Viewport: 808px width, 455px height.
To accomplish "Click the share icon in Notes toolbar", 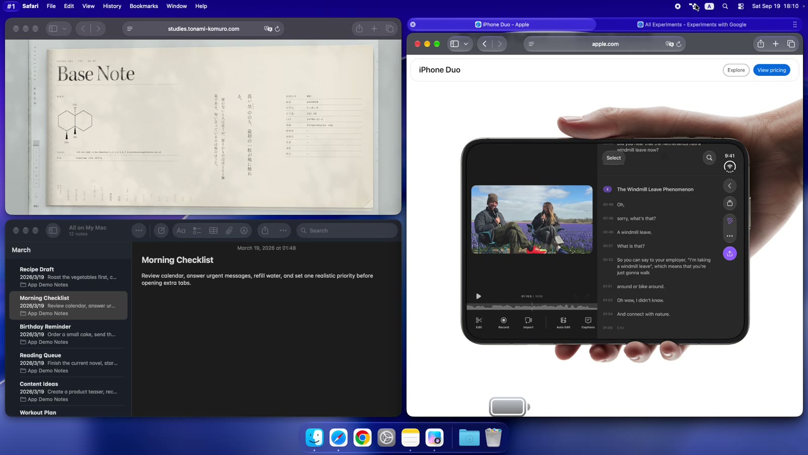I will click(x=265, y=231).
